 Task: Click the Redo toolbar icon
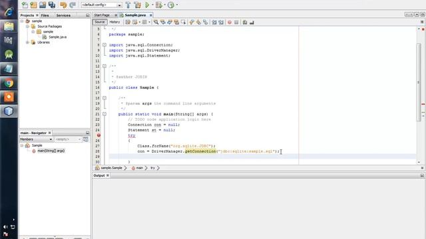[73, 5]
